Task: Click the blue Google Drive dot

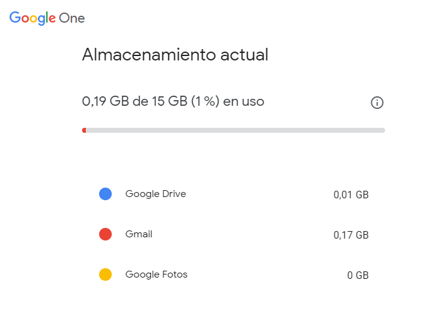Action: [105, 194]
